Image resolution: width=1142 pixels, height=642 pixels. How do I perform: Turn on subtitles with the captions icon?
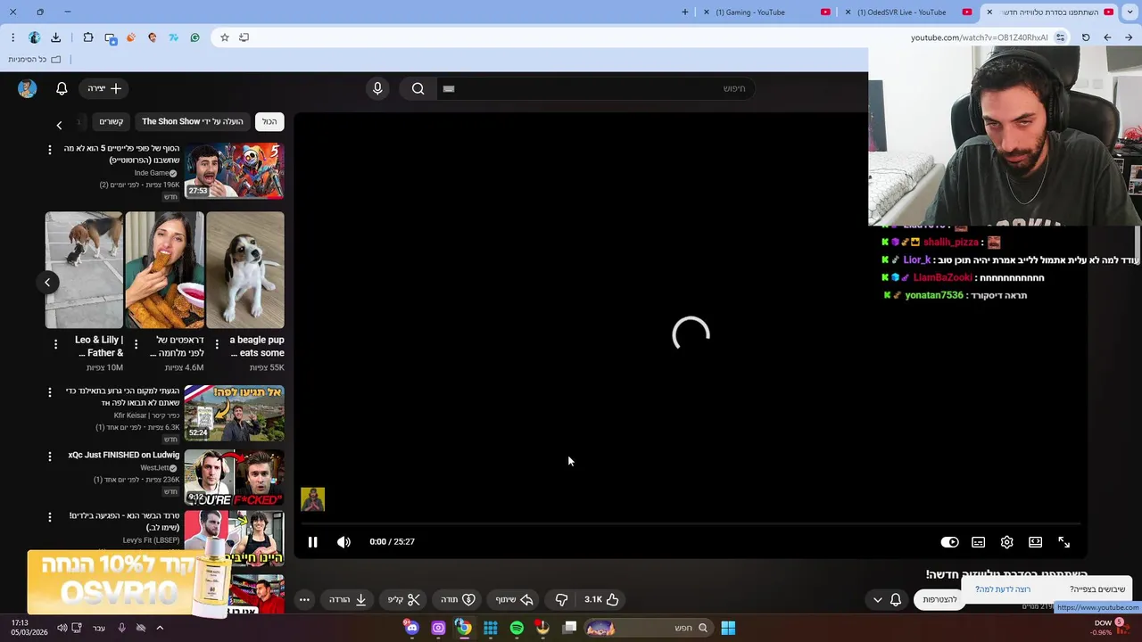tap(978, 542)
